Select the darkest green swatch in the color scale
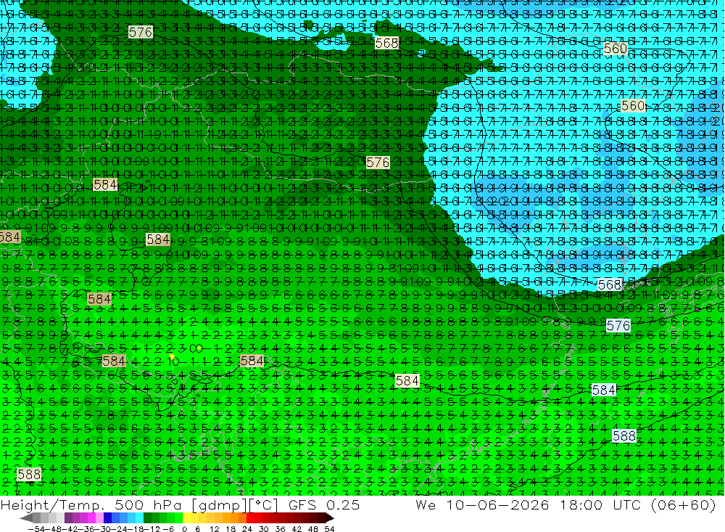 point(147,518)
